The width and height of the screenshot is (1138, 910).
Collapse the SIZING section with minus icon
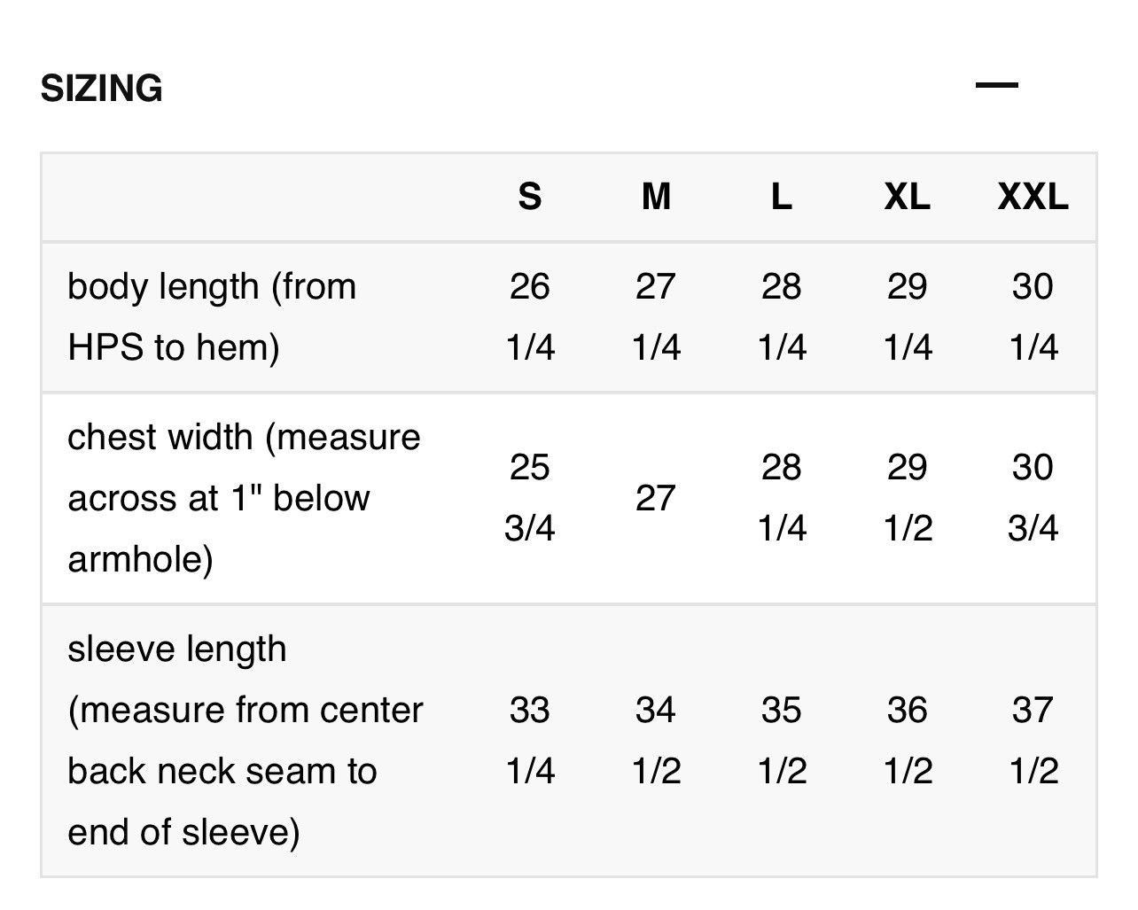[996, 86]
